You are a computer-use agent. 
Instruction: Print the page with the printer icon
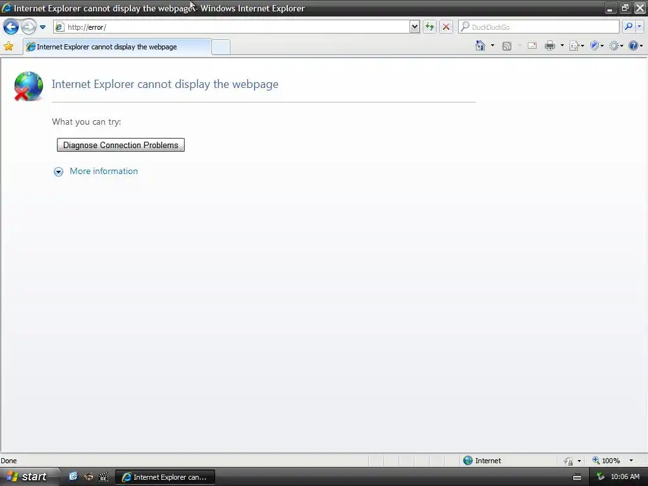[550, 46]
